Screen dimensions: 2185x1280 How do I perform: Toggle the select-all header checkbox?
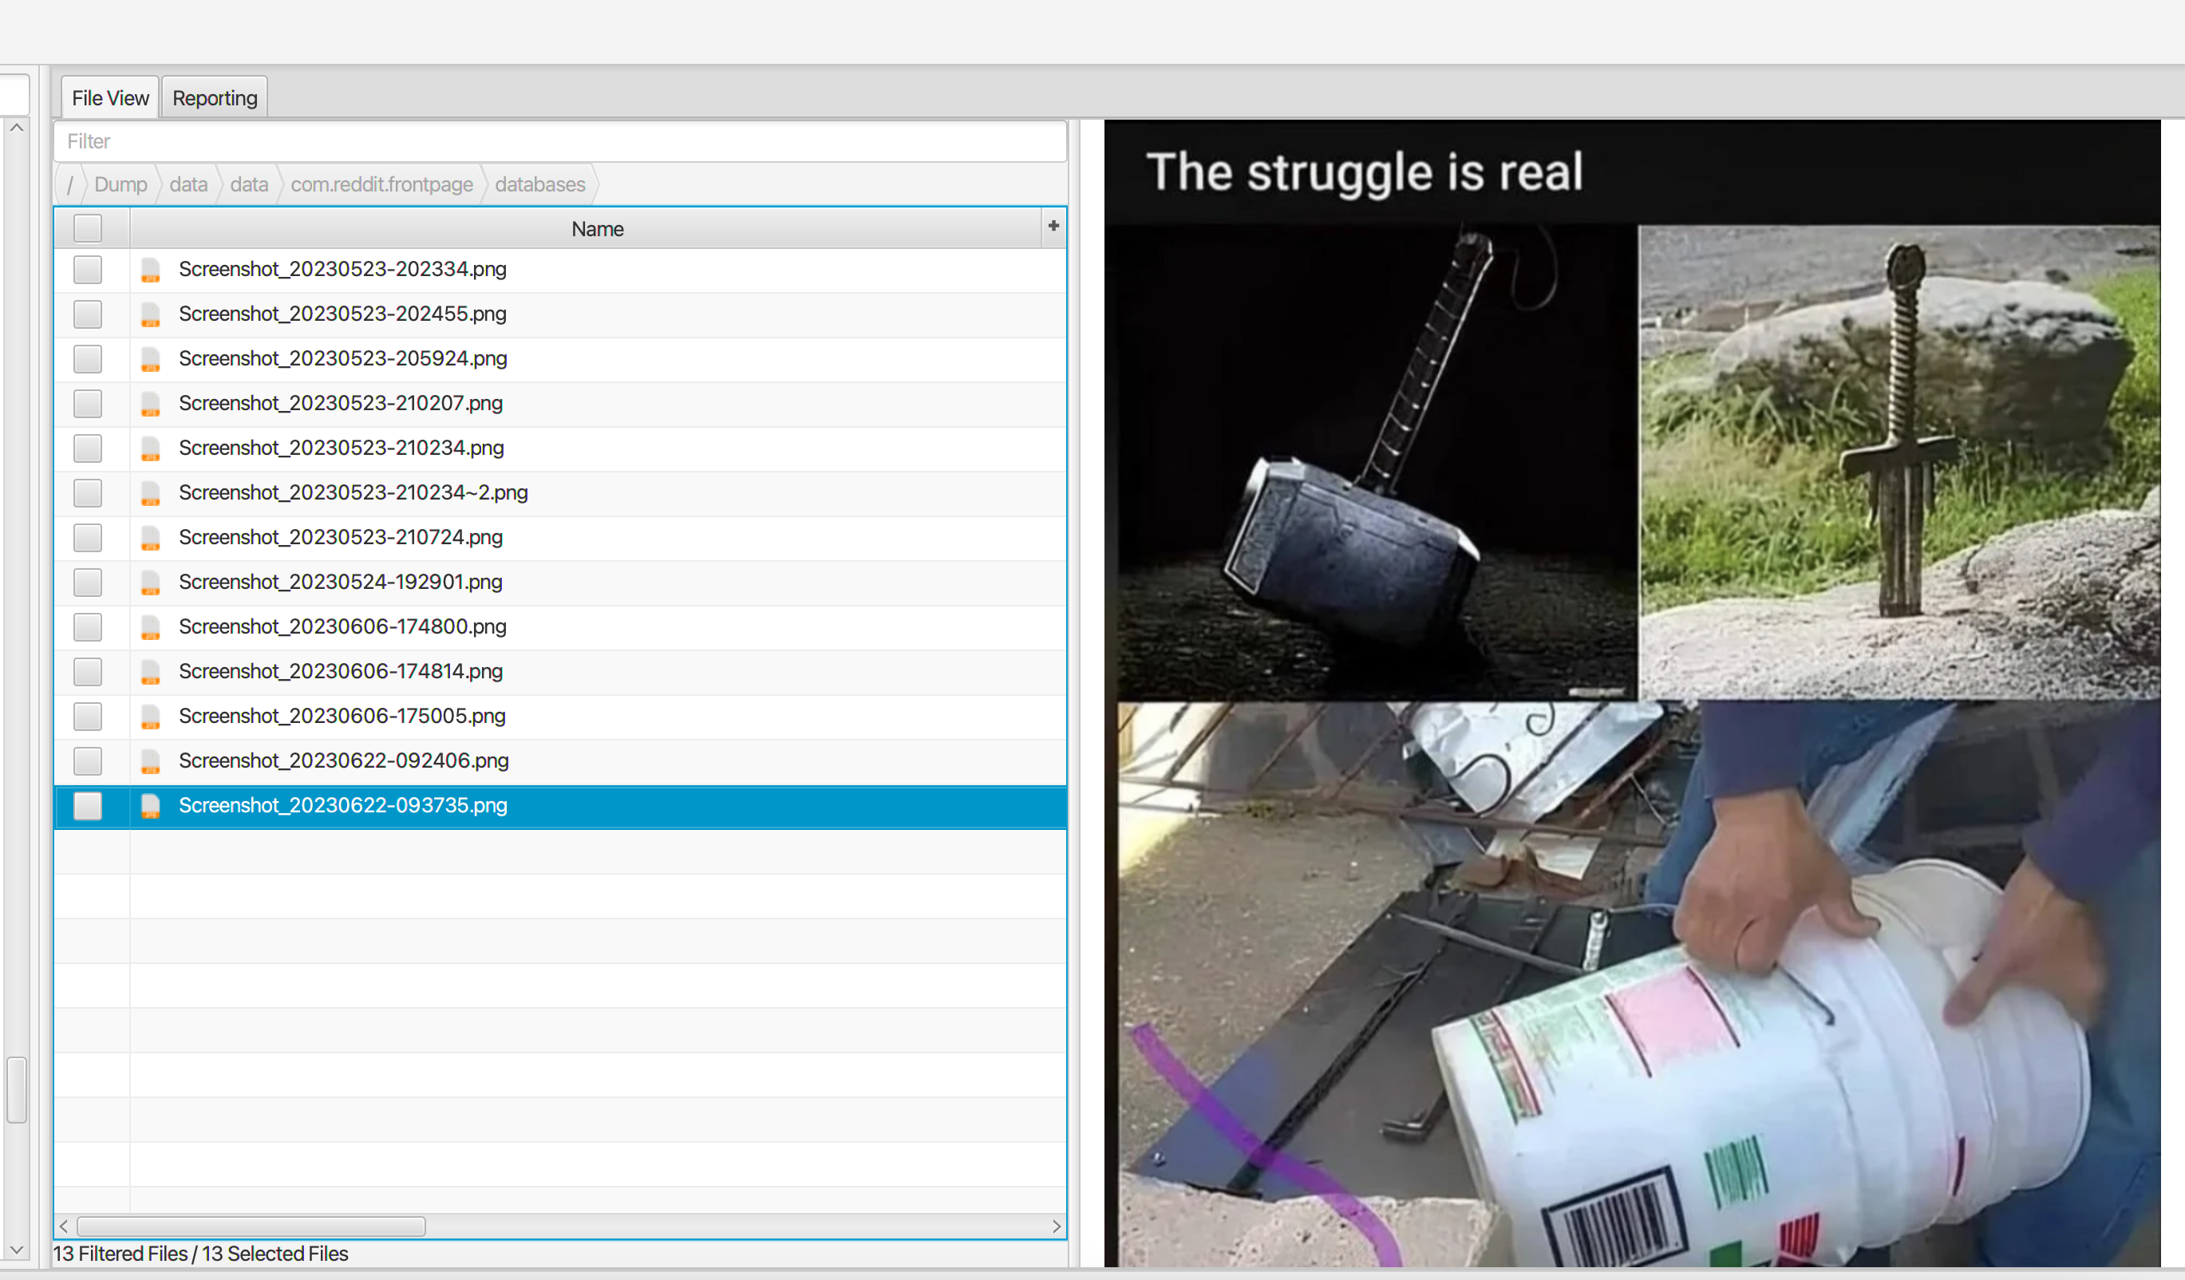pos(88,229)
